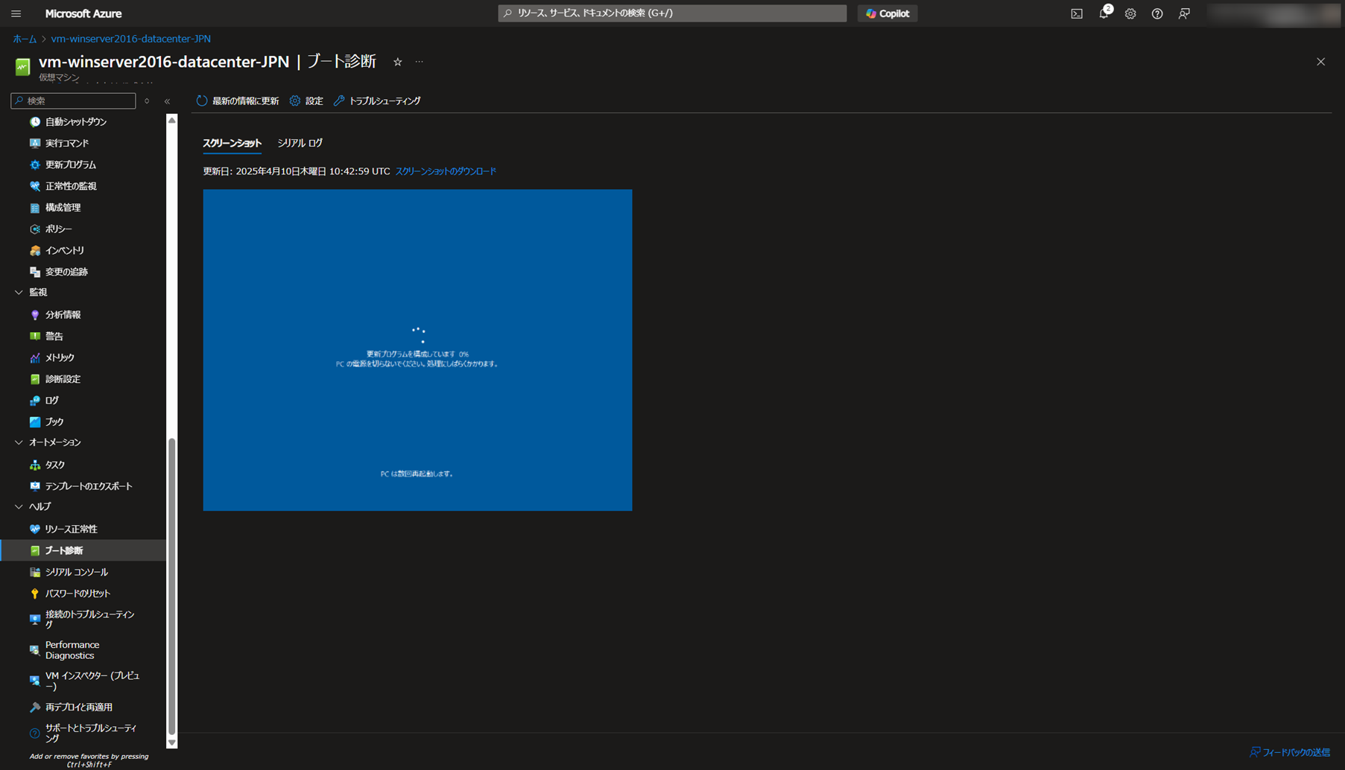
Task: Click sidebar scrollbar down arrow
Action: point(172,742)
